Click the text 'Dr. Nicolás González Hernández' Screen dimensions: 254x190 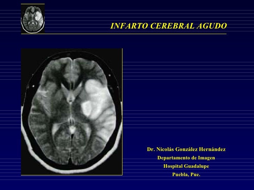point(186,149)
